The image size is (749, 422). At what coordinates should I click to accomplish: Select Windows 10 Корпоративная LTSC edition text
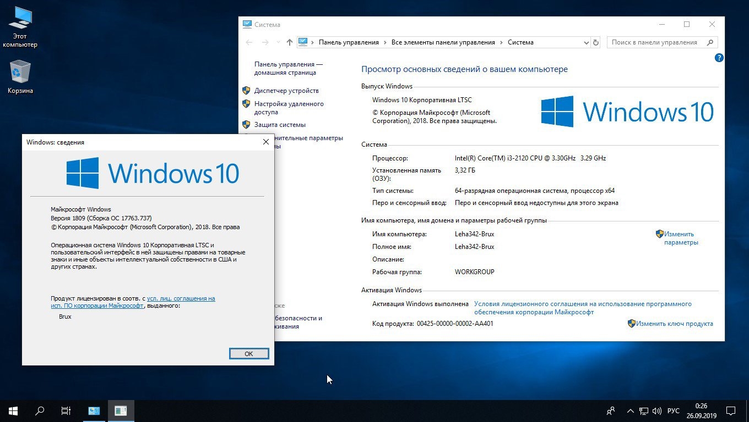pyautogui.click(x=422, y=100)
